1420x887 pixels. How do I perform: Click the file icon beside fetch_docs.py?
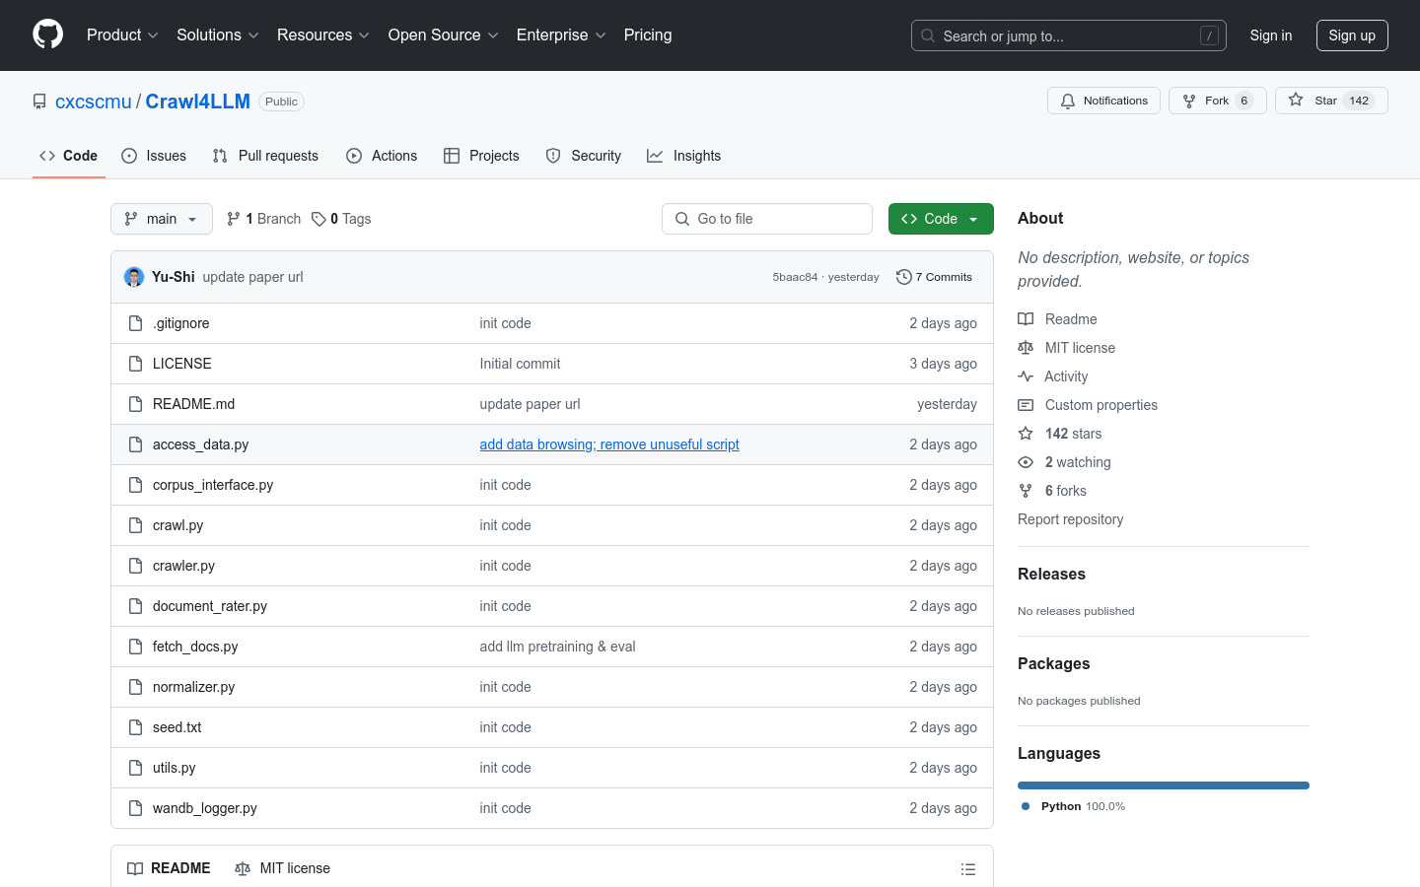[136, 647]
